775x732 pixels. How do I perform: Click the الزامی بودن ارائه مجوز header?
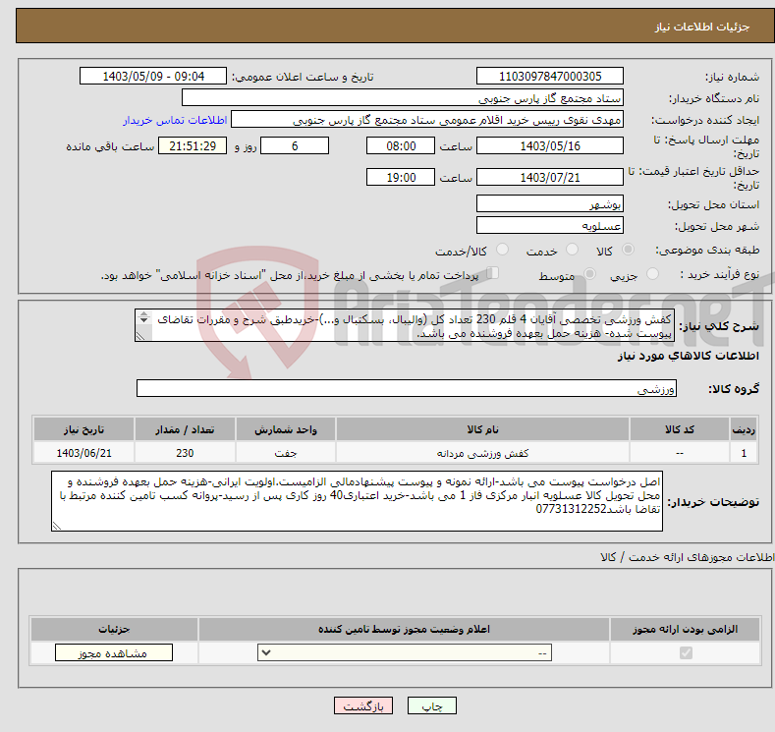pos(685,629)
